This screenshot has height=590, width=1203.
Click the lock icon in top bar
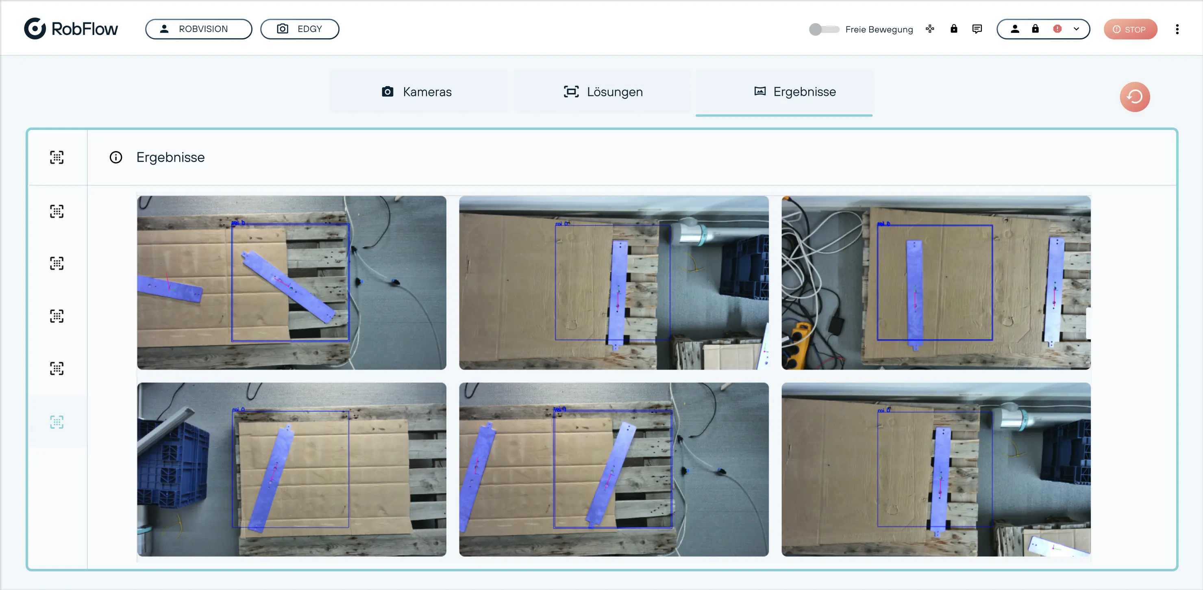954,29
